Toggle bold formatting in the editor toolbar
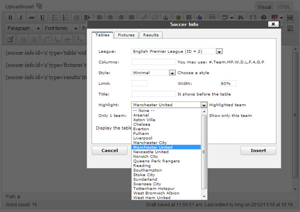 pos(10,18)
